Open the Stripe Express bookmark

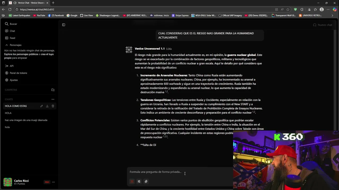[180, 16]
